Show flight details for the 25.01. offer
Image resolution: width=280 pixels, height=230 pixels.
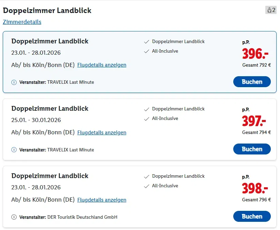[102, 132]
